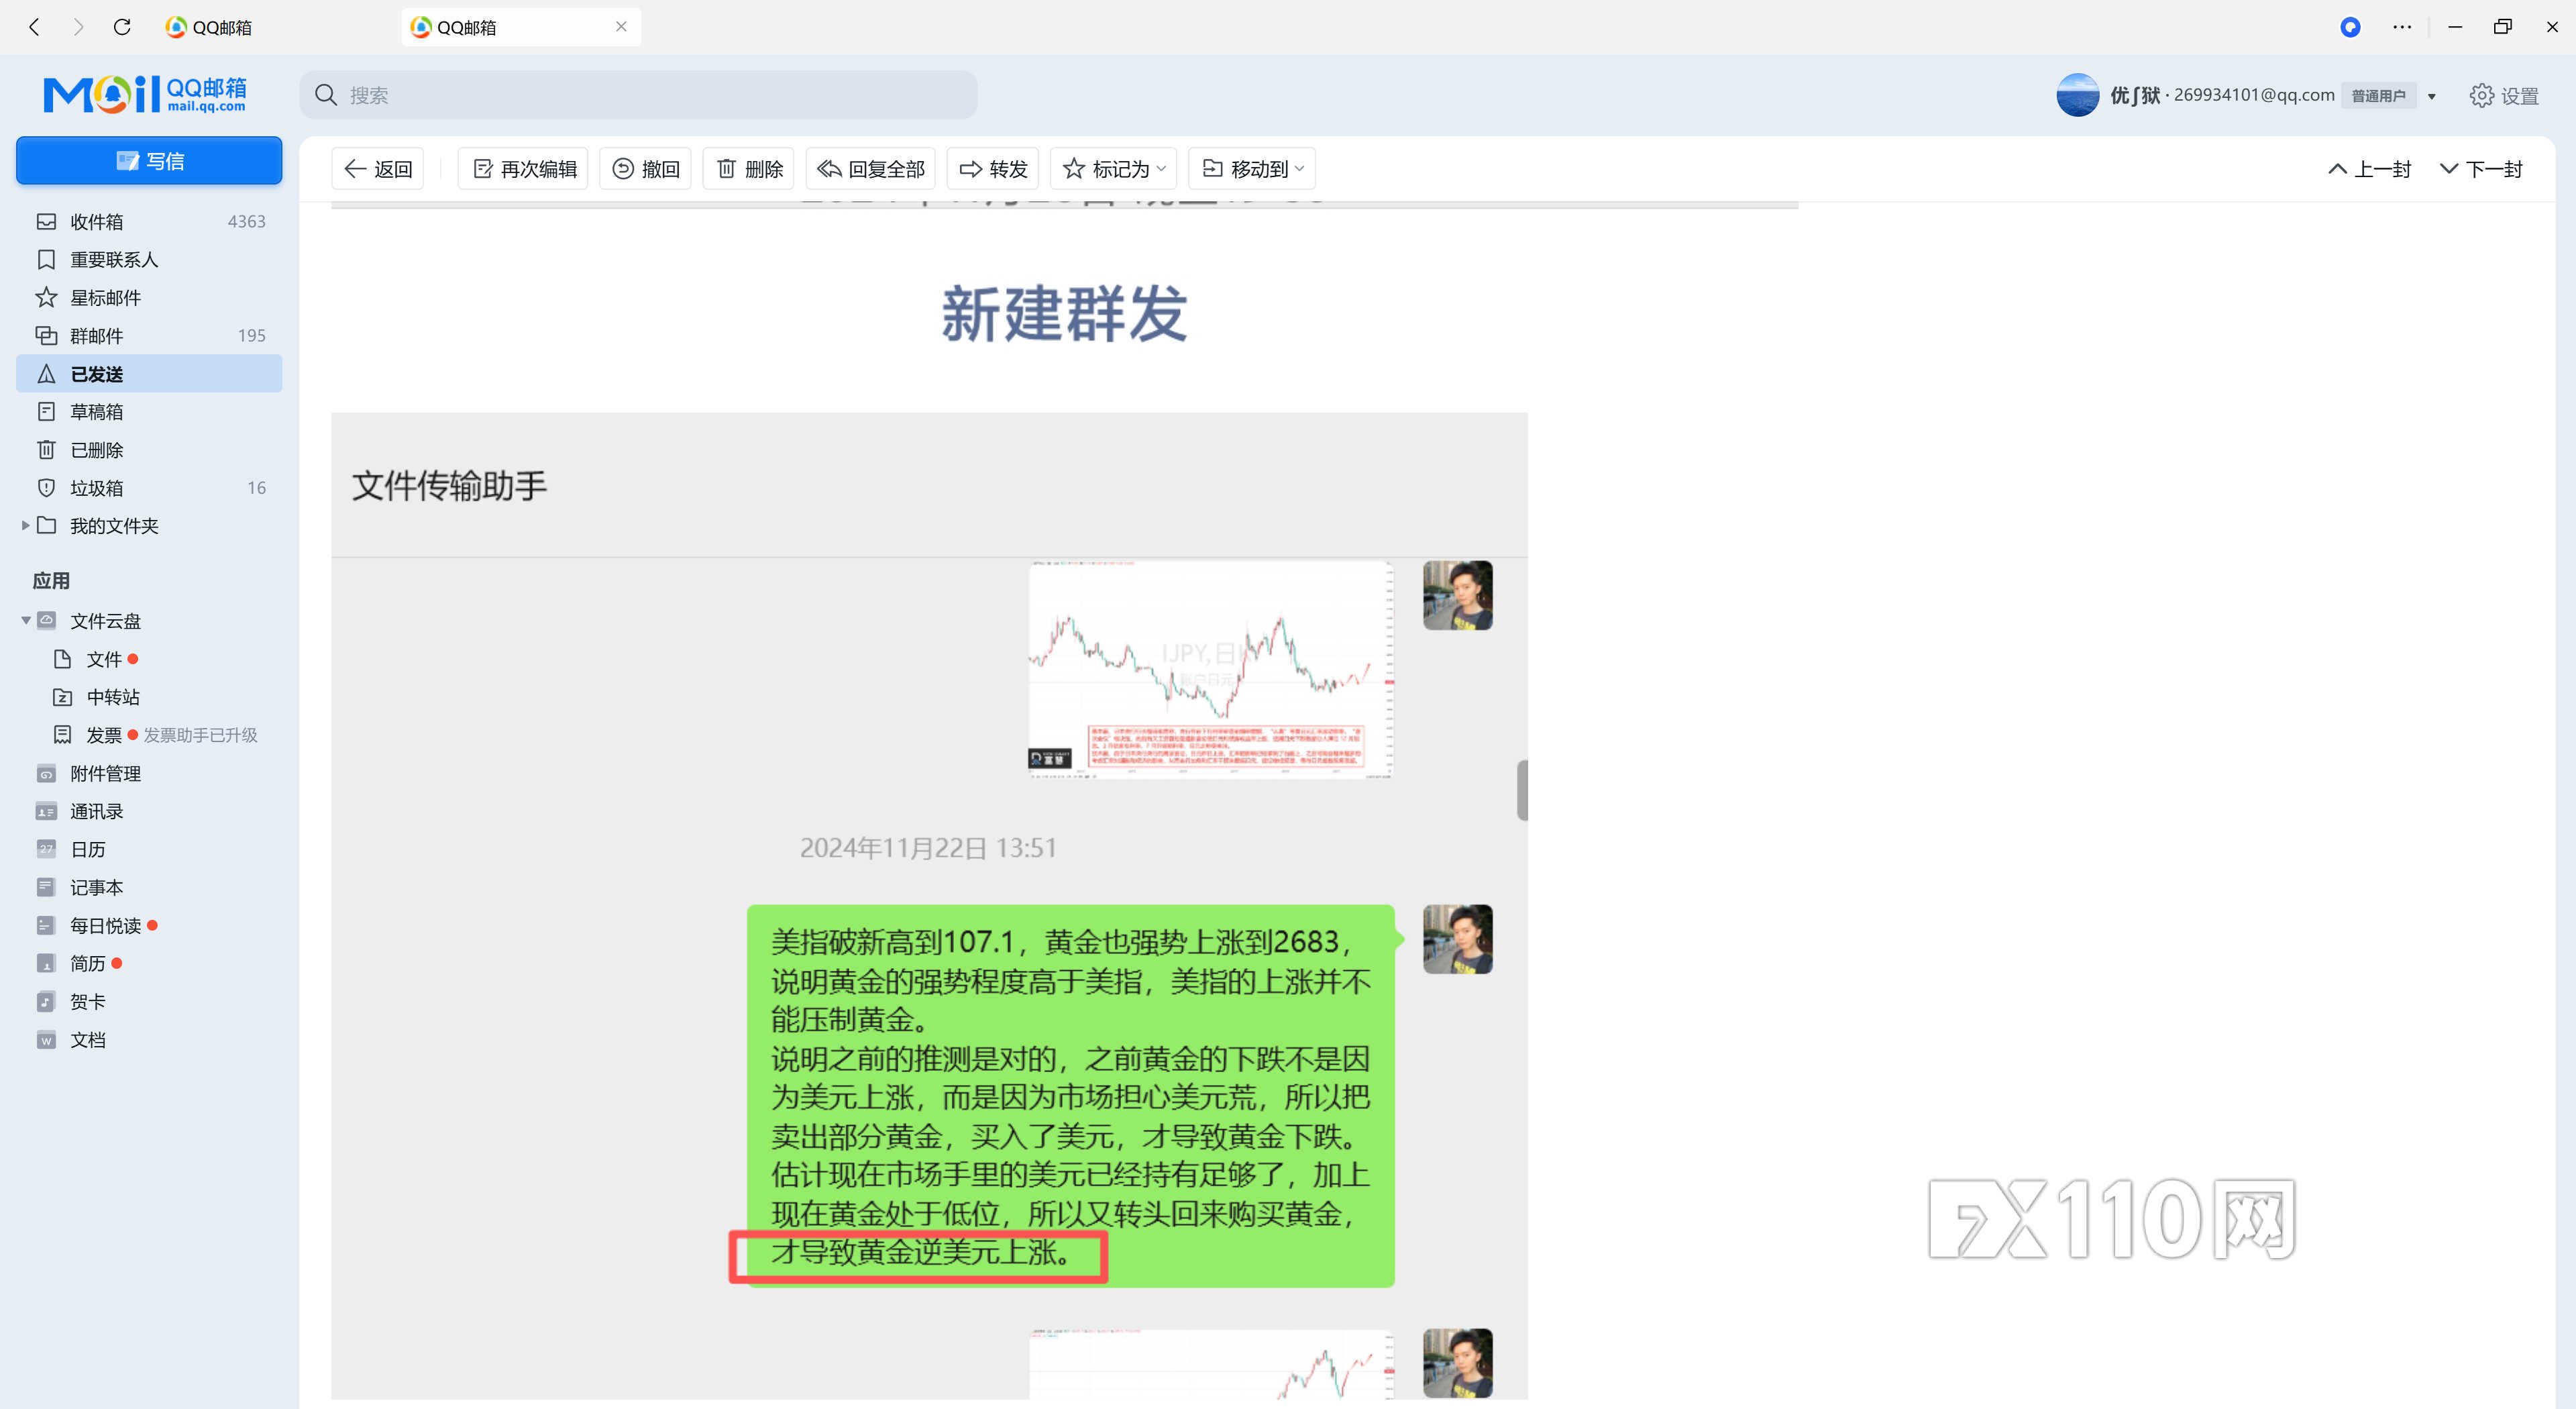2576x1409 pixels.
Task: Open the browser more options ellipsis
Action: pos(2402,27)
